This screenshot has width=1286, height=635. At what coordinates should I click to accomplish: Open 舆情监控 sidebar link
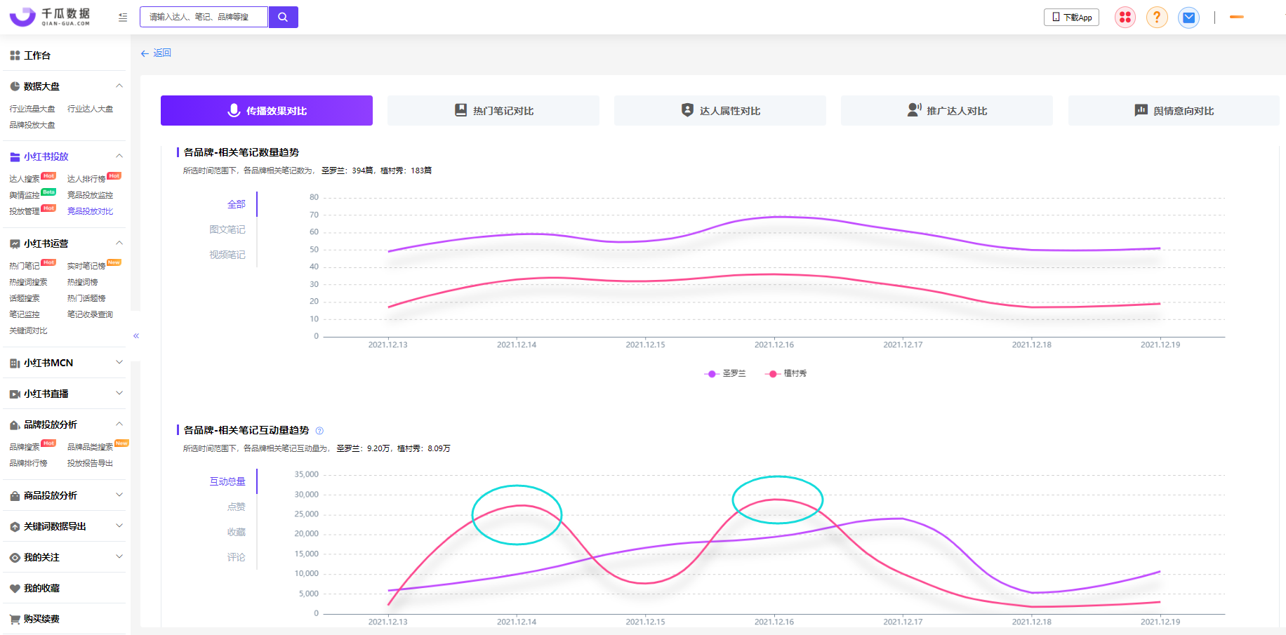(25, 195)
